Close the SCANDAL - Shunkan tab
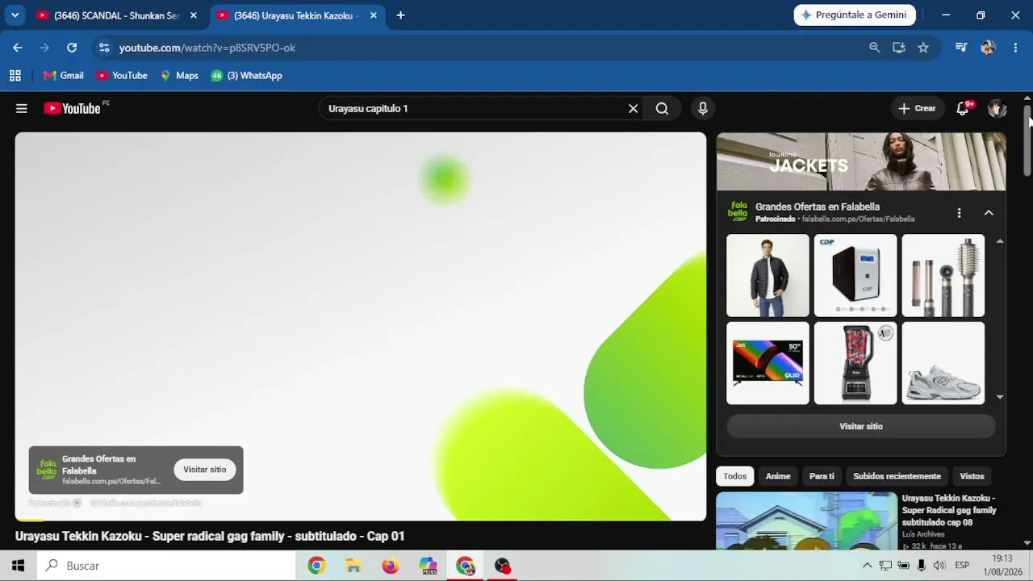Image resolution: width=1033 pixels, height=581 pixels. [194, 15]
